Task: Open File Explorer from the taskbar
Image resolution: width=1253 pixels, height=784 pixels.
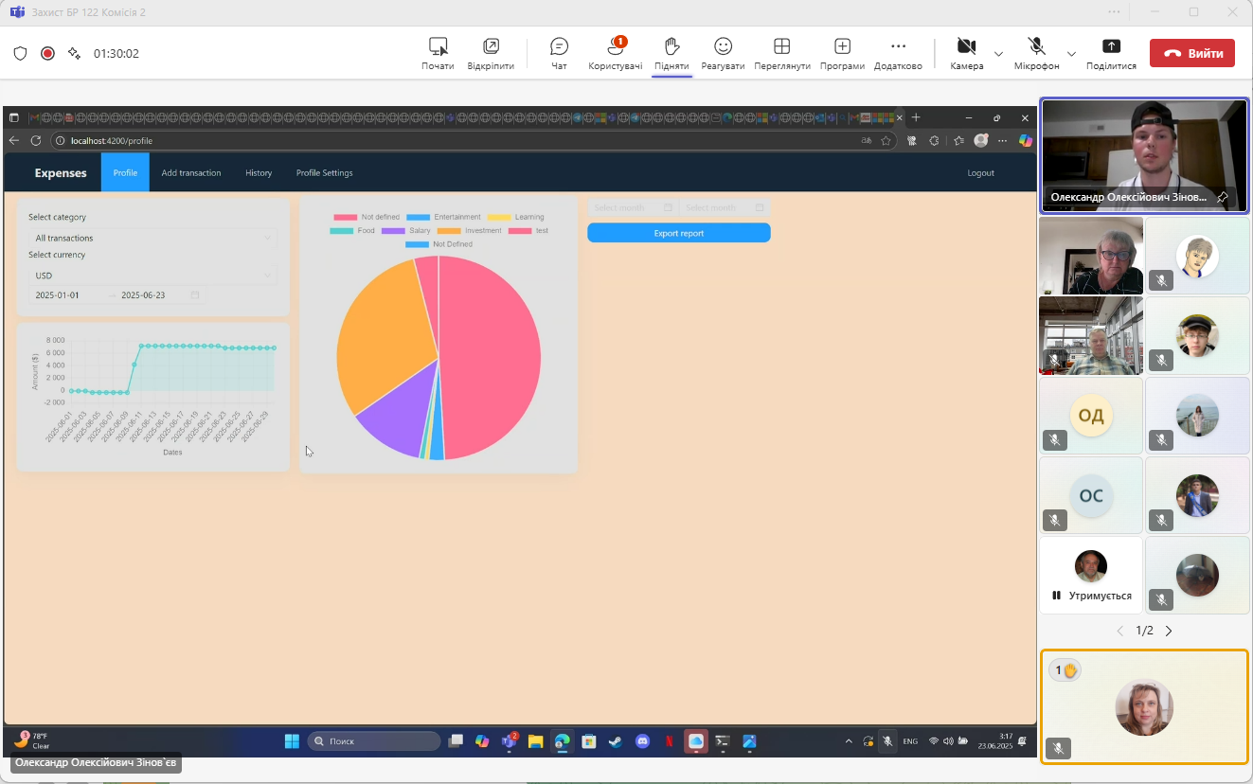Action: 535,741
